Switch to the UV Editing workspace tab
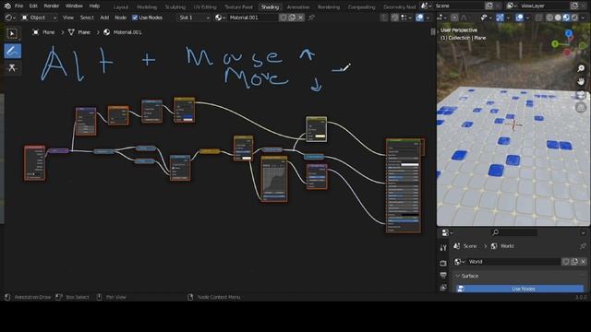591x332 pixels. 205,6
